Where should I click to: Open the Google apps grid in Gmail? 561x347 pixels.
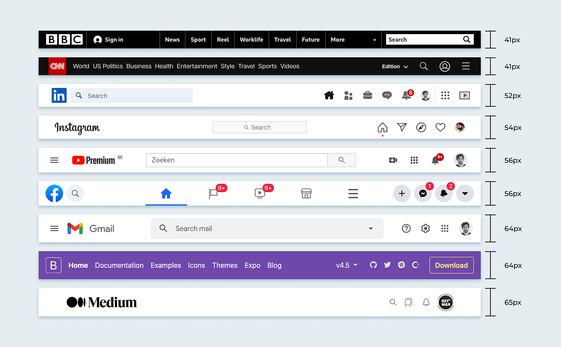coord(445,228)
